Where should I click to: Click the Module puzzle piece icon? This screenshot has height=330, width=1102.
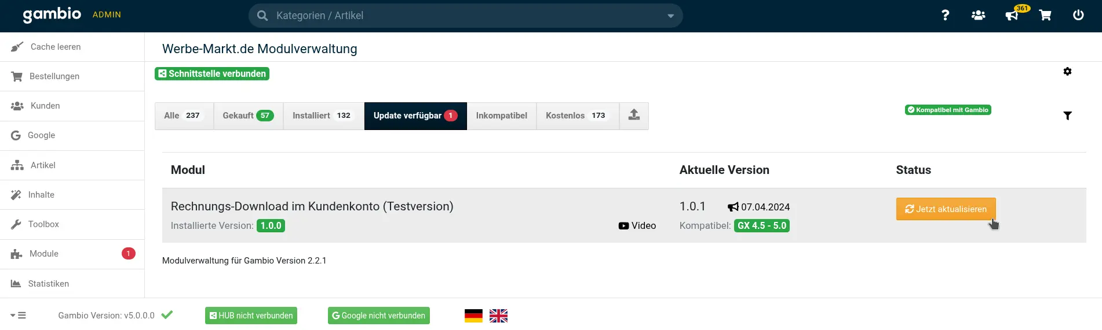point(16,254)
